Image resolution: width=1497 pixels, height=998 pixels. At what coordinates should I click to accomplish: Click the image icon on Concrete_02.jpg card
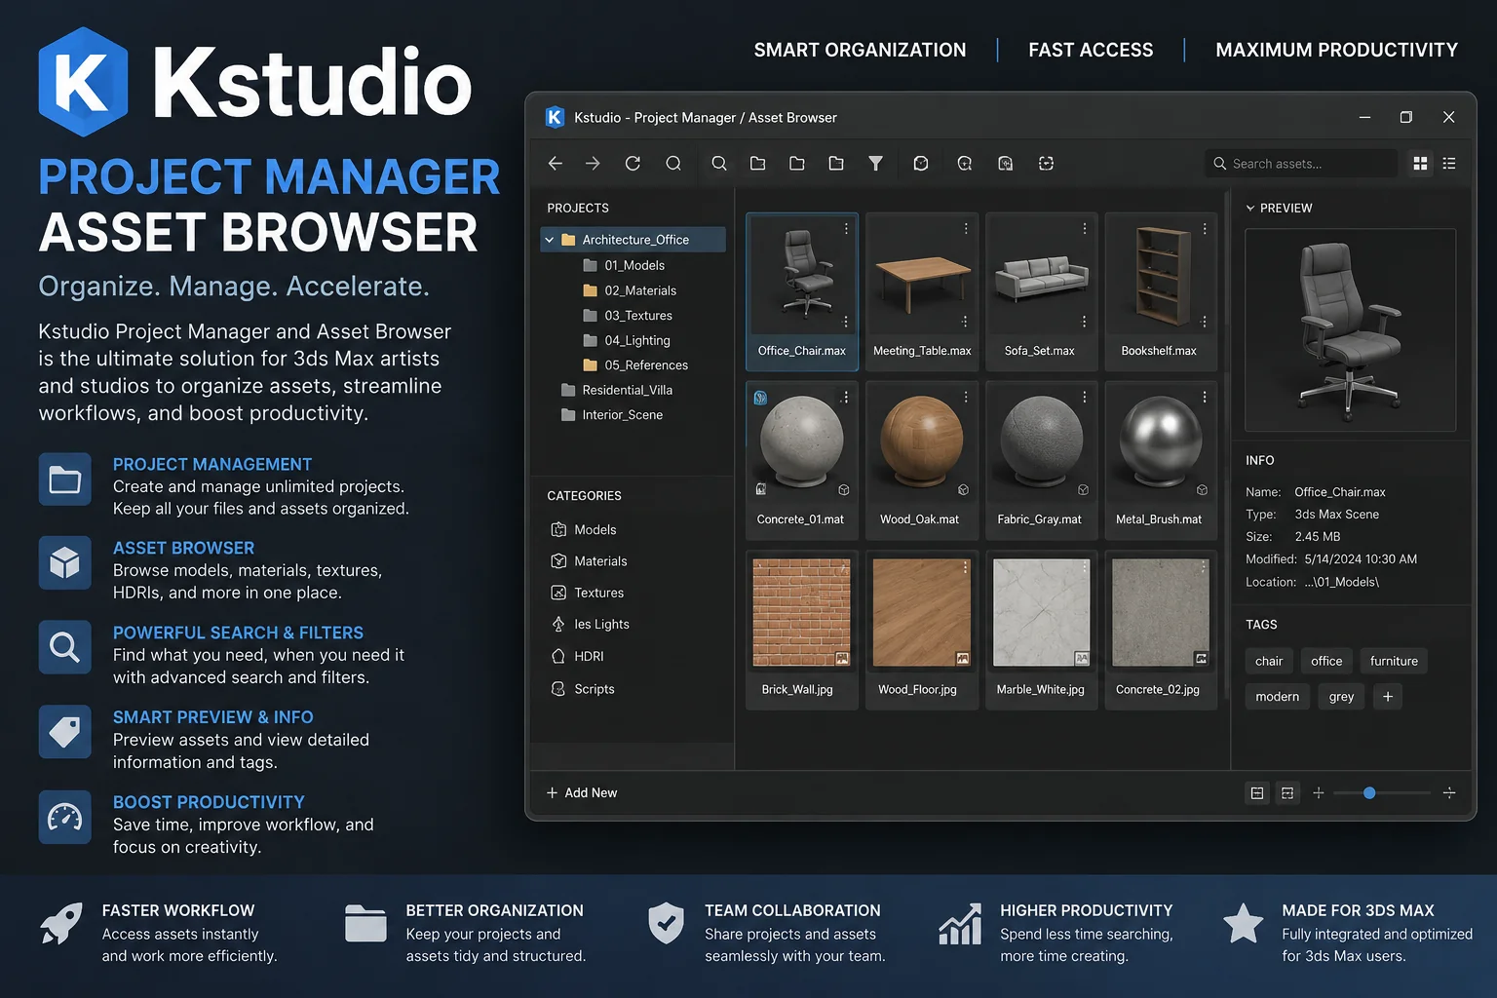click(1202, 659)
